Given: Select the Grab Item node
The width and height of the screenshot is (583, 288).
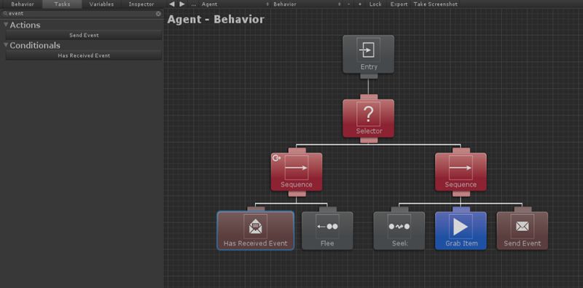Looking at the screenshot, I should 461,230.
